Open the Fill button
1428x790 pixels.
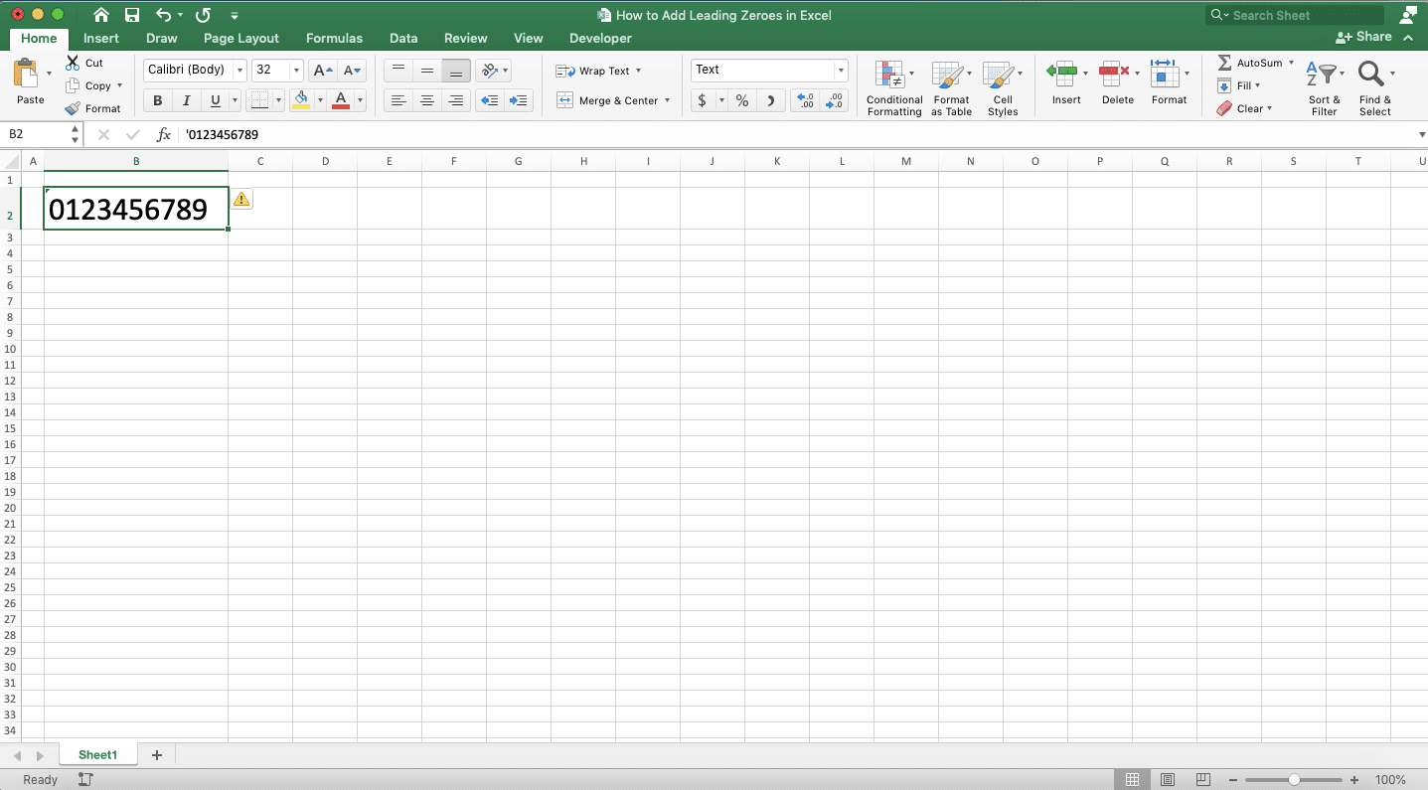pyautogui.click(x=1239, y=85)
